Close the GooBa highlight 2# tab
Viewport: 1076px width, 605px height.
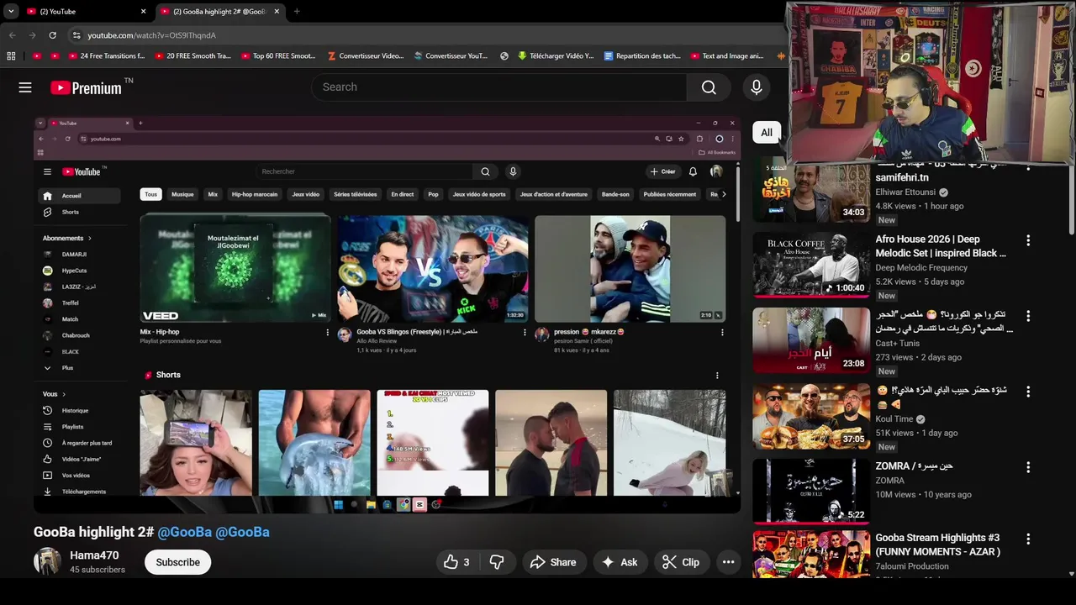[278, 12]
